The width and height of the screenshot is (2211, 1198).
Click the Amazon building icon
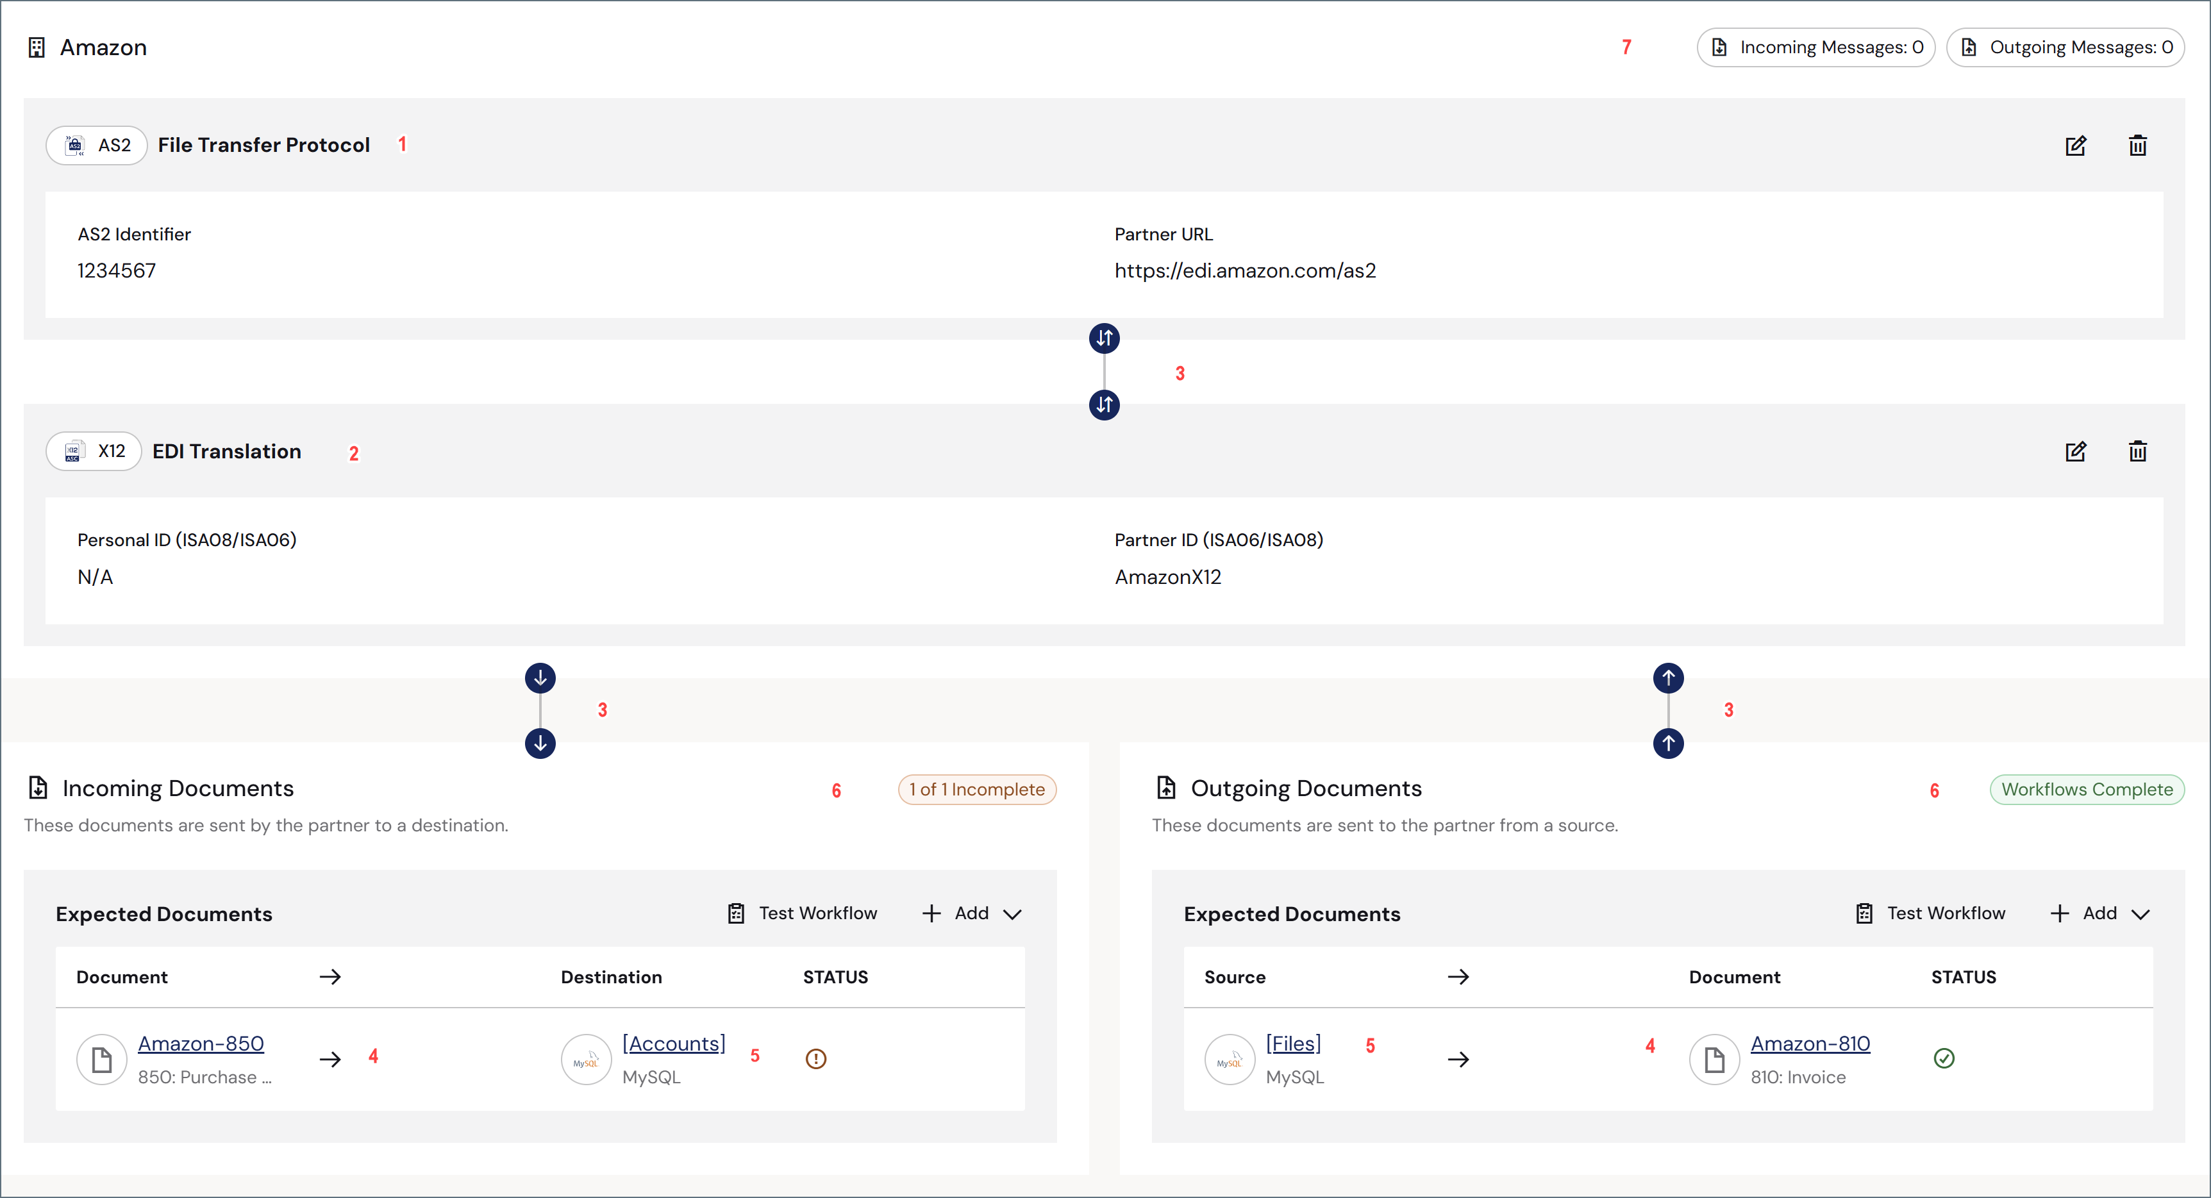36,47
